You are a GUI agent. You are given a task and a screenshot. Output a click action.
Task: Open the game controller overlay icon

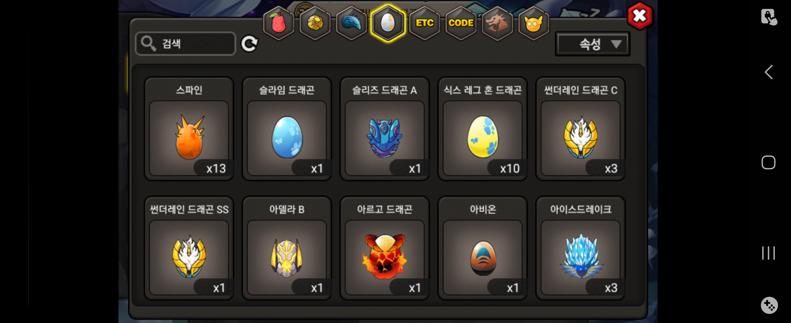pyautogui.click(x=769, y=305)
